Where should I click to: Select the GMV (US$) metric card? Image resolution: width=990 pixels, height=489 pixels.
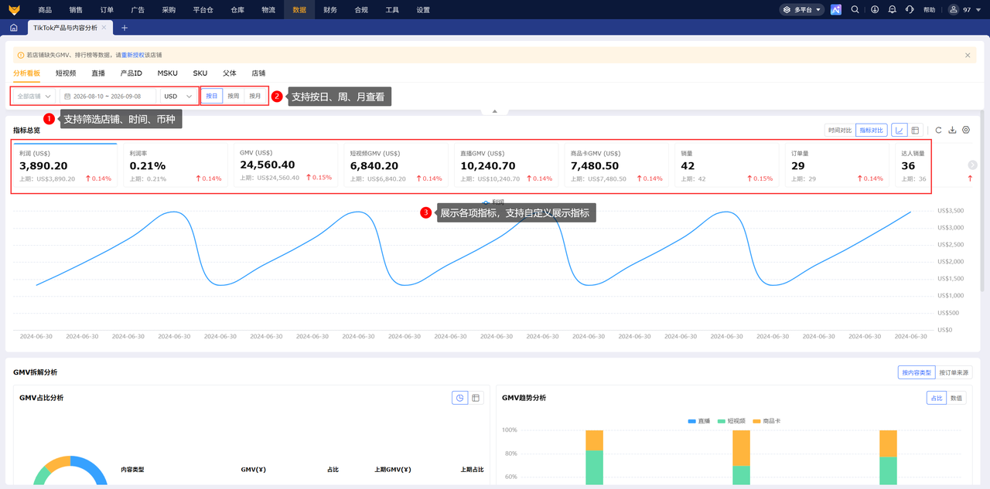[285, 165]
